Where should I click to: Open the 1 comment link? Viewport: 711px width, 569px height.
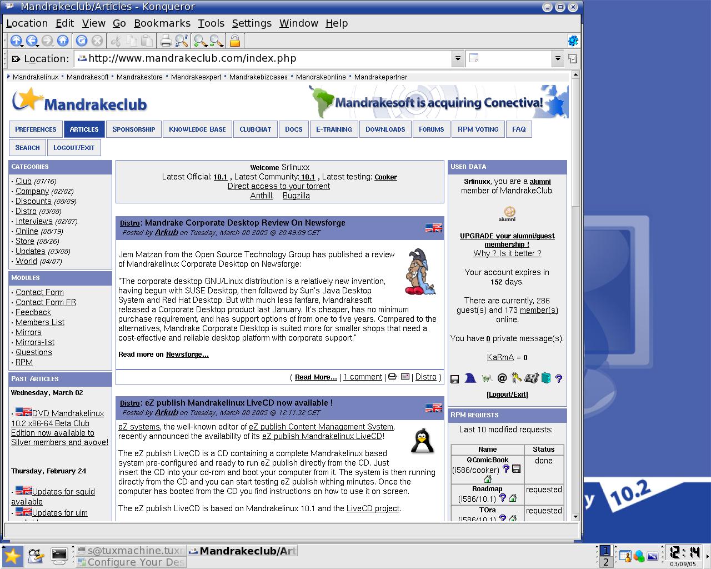[363, 377]
